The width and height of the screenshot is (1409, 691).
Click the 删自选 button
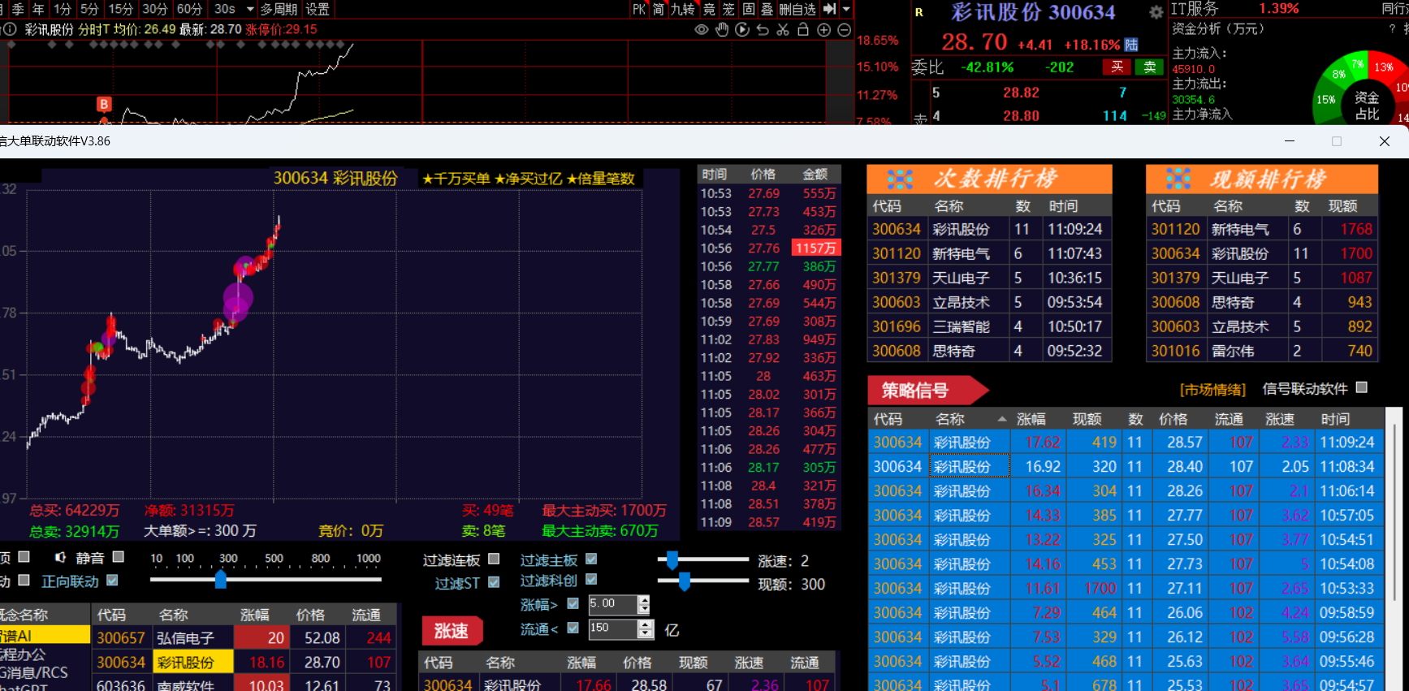(797, 9)
